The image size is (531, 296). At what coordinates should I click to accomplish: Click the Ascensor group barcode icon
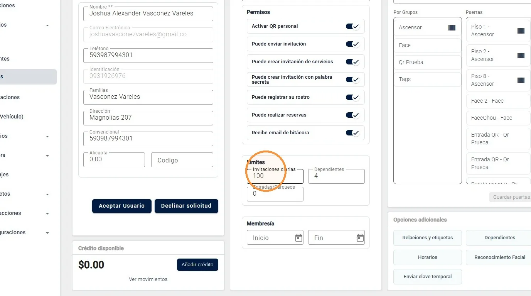pyautogui.click(x=452, y=28)
